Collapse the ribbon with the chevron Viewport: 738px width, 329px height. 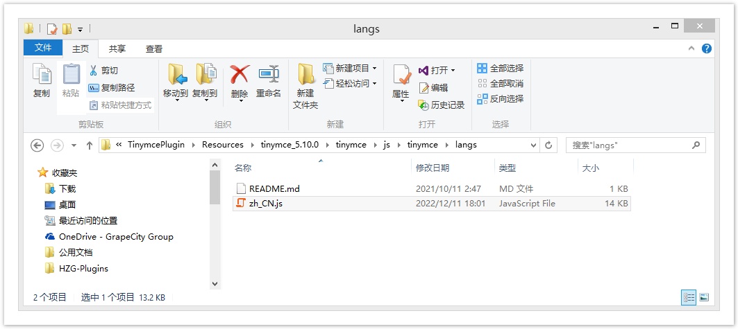[691, 48]
